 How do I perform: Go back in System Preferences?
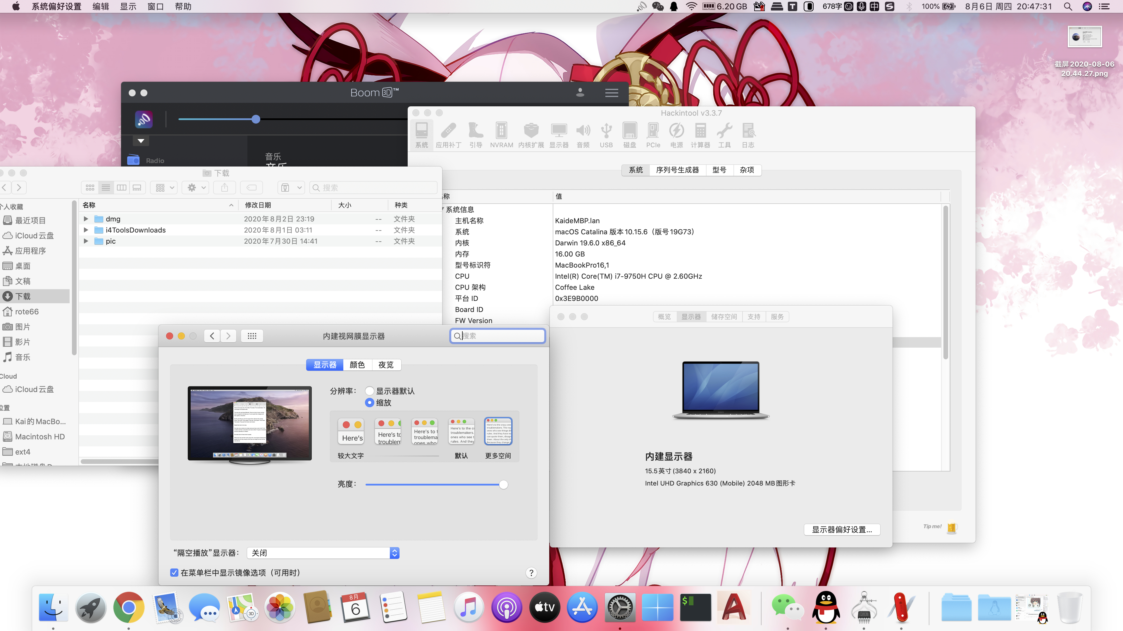point(212,336)
